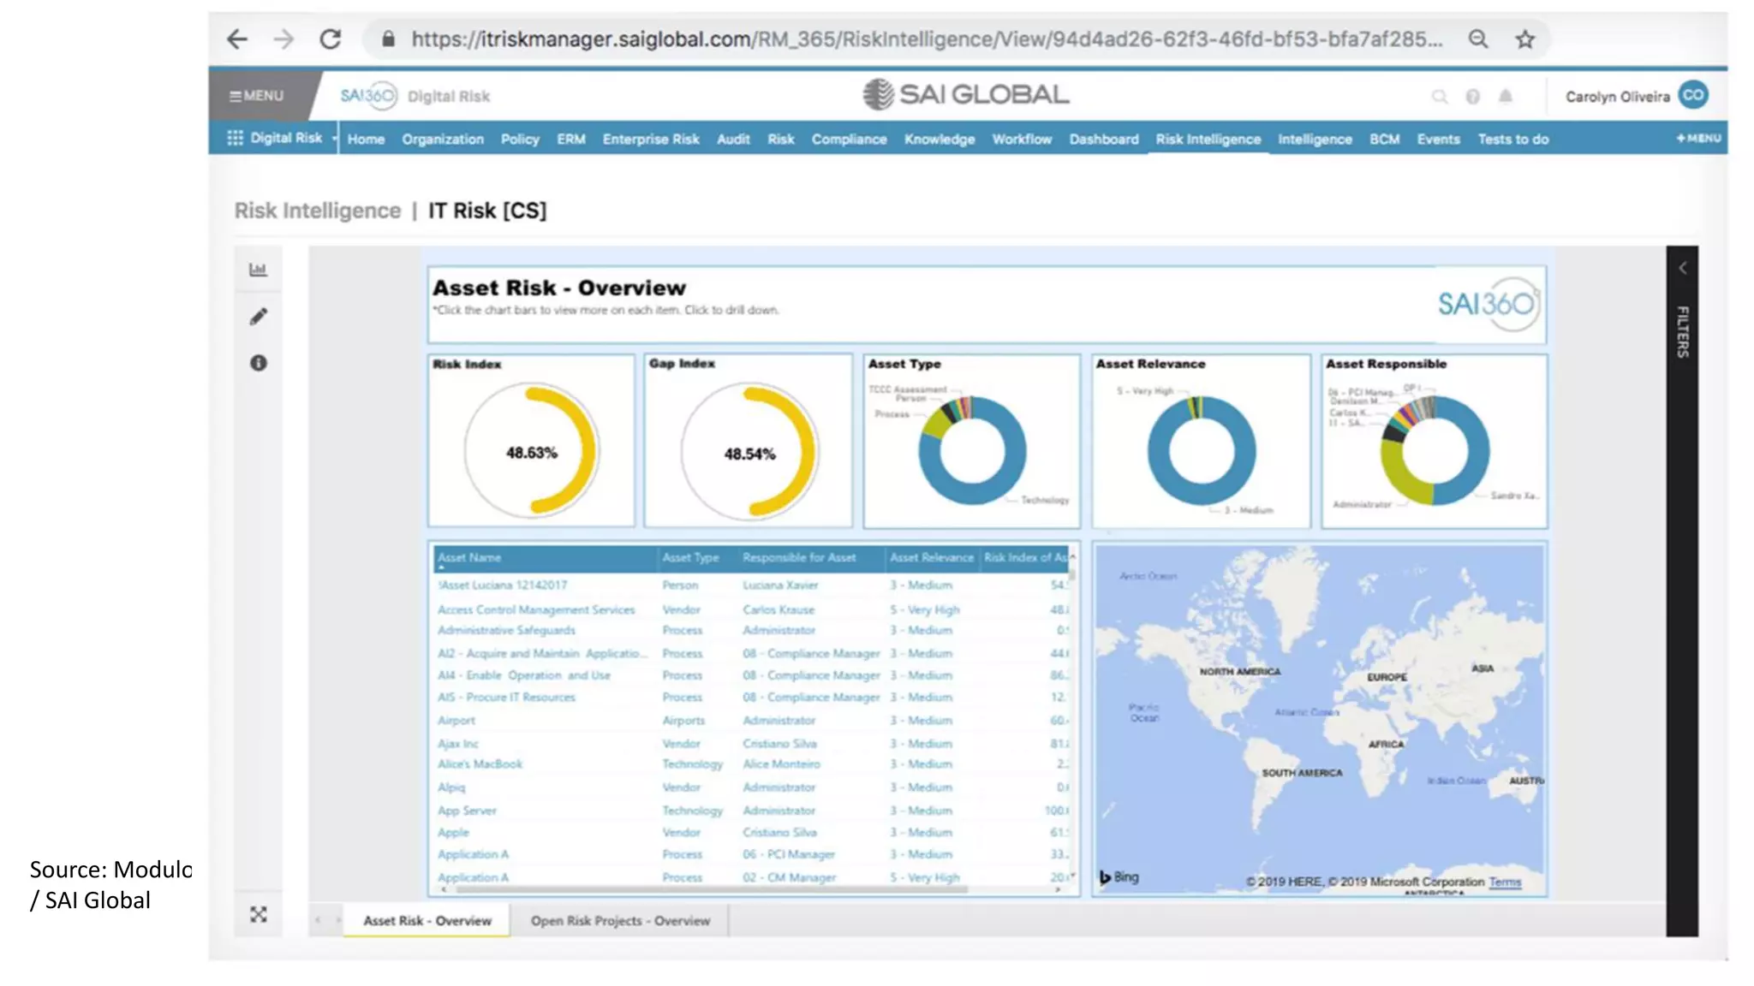
Task: Open the Digital Risk module dropdown arrow
Action: tap(335, 138)
